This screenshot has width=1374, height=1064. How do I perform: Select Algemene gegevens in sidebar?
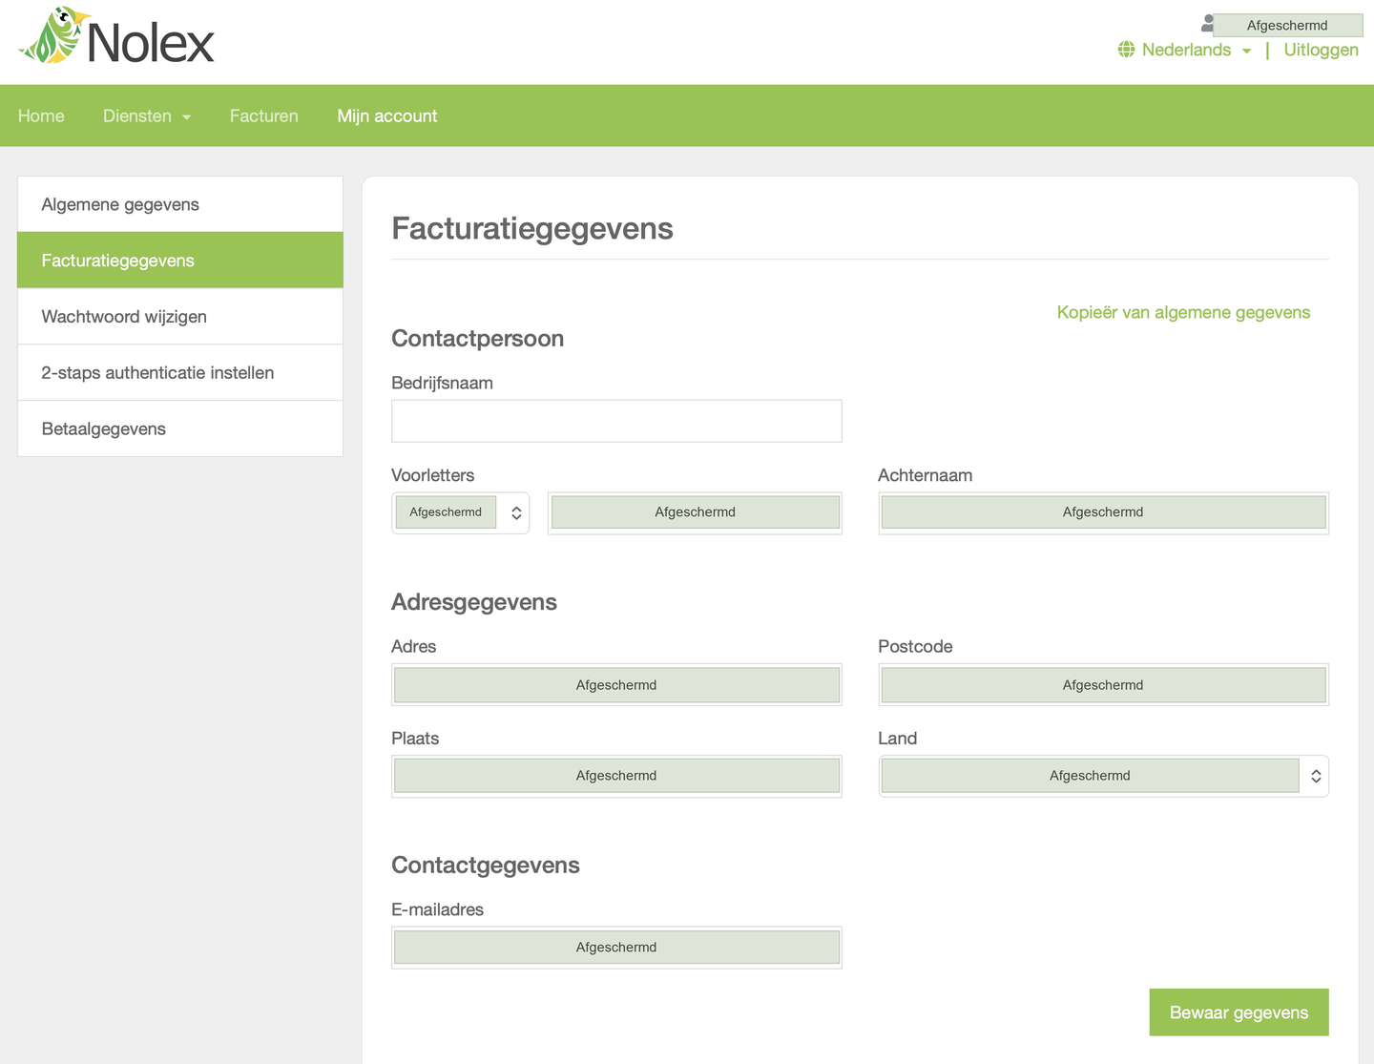coord(180,204)
